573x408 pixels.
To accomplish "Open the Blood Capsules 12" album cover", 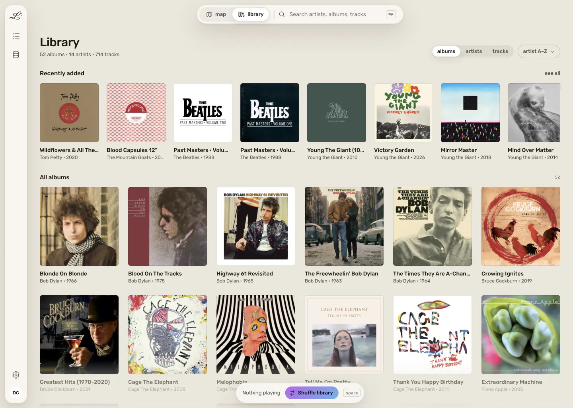I will (136, 113).
